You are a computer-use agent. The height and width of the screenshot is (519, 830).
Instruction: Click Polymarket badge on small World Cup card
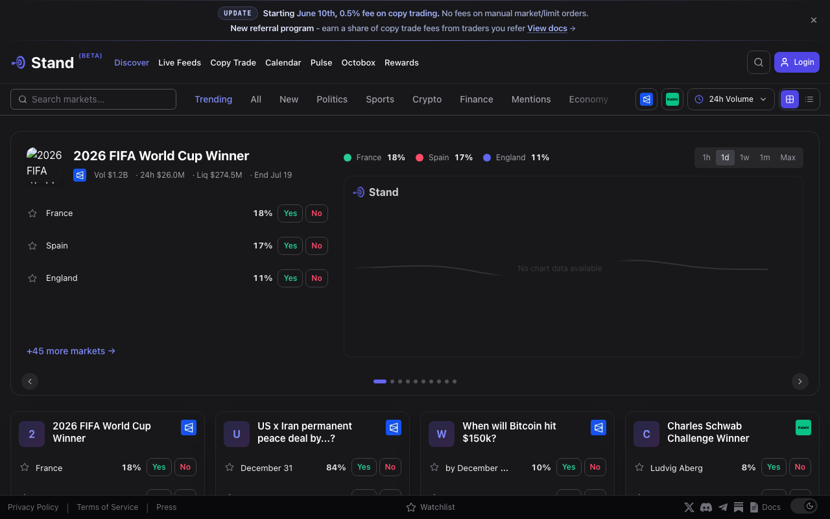coord(189,428)
